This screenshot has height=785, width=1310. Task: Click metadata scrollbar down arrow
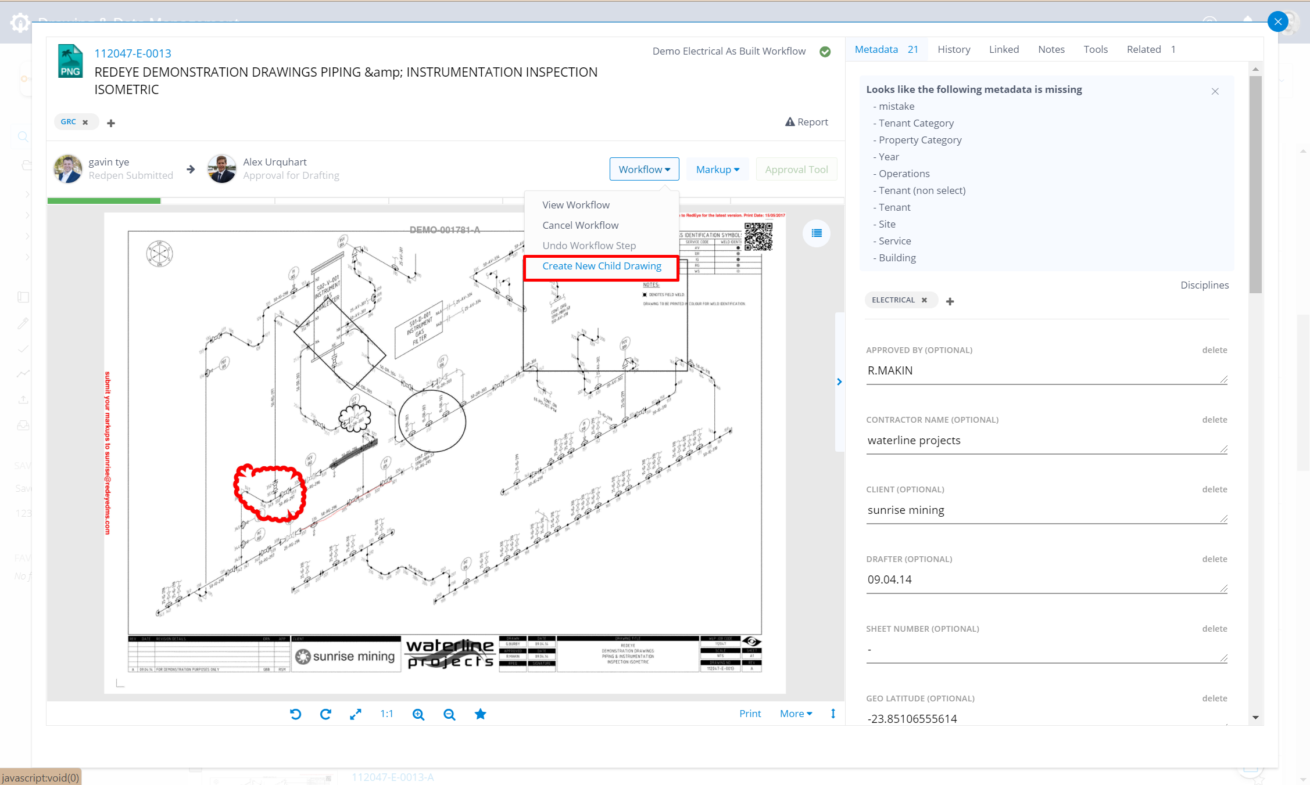click(1255, 718)
